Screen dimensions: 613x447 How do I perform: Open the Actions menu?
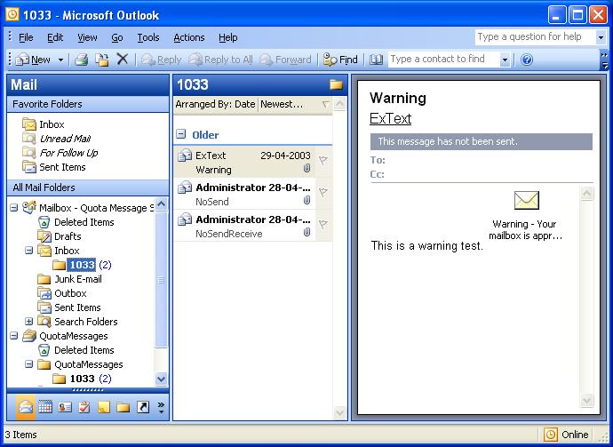(188, 37)
